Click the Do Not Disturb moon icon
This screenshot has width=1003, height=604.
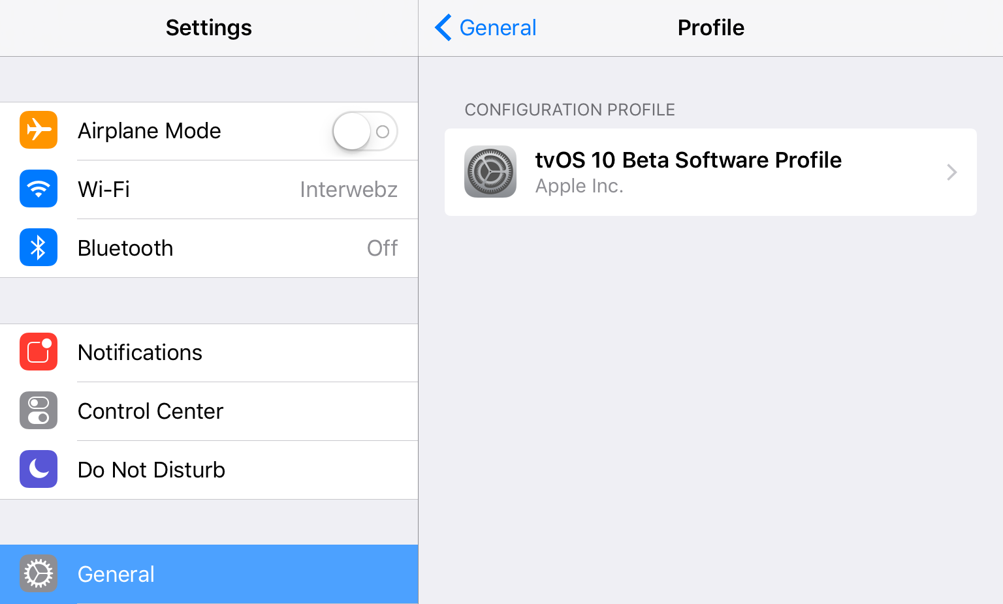pos(38,469)
